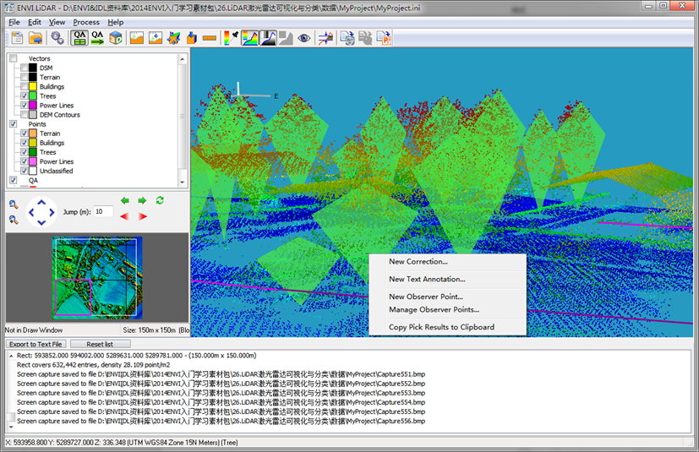Open the 3D viewer cube icon
This screenshot has width=699, height=452.
click(116, 38)
